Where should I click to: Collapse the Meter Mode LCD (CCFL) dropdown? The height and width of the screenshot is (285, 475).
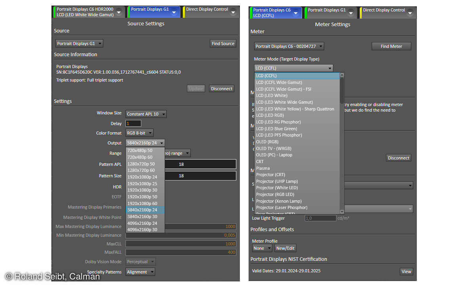pos(293,68)
